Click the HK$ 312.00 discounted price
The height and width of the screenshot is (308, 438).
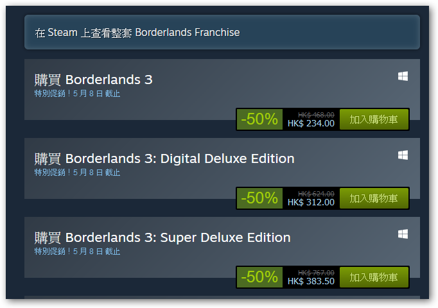(311, 202)
